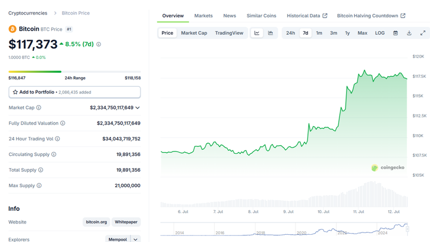The image size is (430, 242).
Task: Open the Whitepaper link
Action: point(126,222)
